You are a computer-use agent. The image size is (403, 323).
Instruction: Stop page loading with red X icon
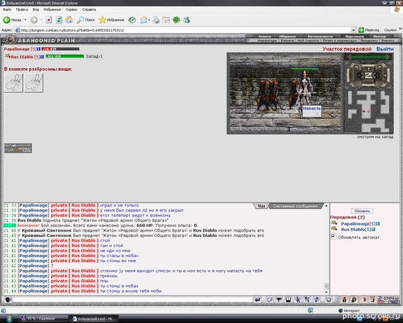(49, 20)
